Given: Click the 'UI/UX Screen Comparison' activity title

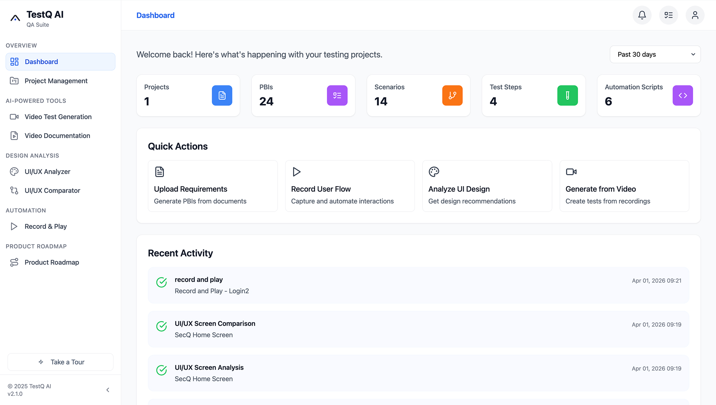Looking at the screenshot, I should pyautogui.click(x=215, y=324).
